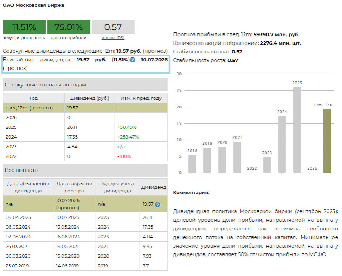Open the индекс DSI link
Image resolution: width=342 pixels, height=276 pixels.
(113, 38)
